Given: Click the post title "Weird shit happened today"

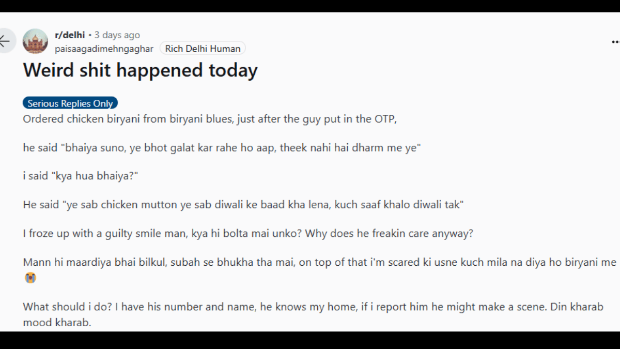Looking at the screenshot, I should coord(140,70).
